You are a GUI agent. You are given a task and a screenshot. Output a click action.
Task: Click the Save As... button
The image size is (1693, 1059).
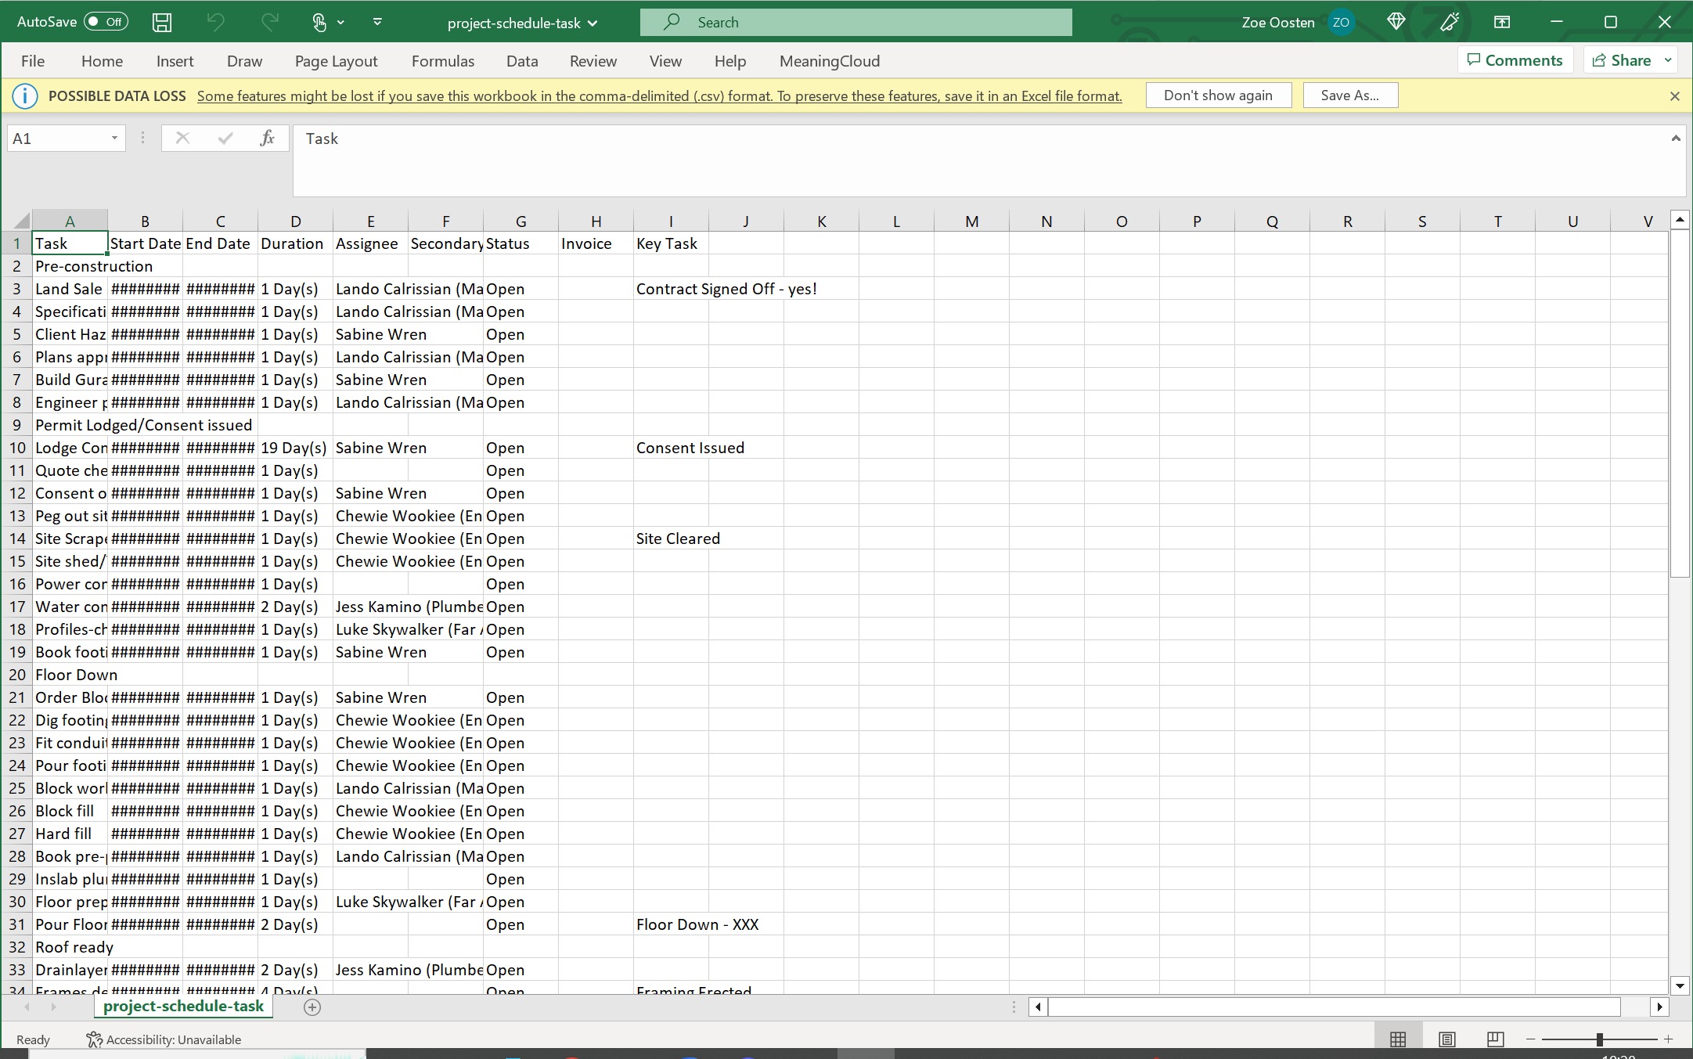[x=1349, y=95]
